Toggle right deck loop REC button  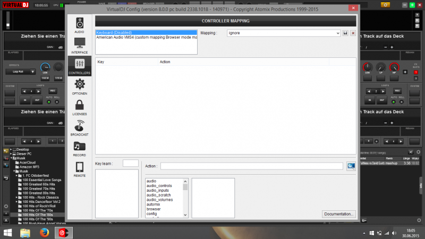click(x=397, y=91)
